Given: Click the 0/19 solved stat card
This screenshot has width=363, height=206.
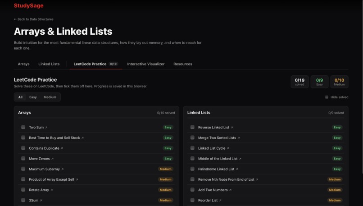Looking at the screenshot, I should 299,82.
